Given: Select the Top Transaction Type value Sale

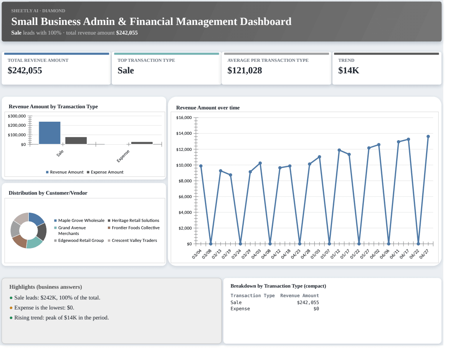Looking at the screenshot, I should click(126, 71).
